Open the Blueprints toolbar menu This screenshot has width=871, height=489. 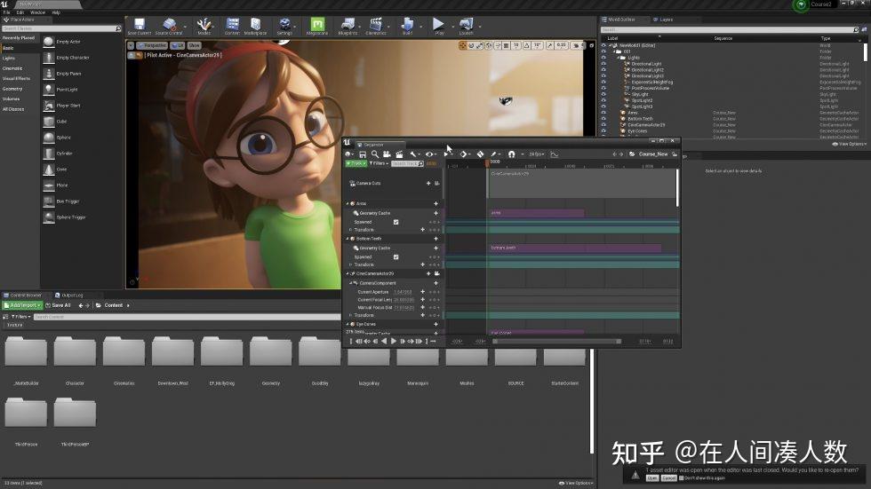tap(348, 26)
